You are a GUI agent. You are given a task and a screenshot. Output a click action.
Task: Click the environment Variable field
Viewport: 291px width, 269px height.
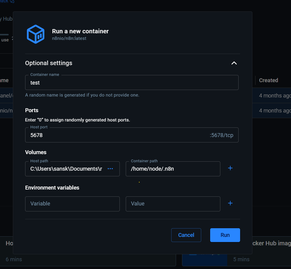pyautogui.click(x=72, y=204)
